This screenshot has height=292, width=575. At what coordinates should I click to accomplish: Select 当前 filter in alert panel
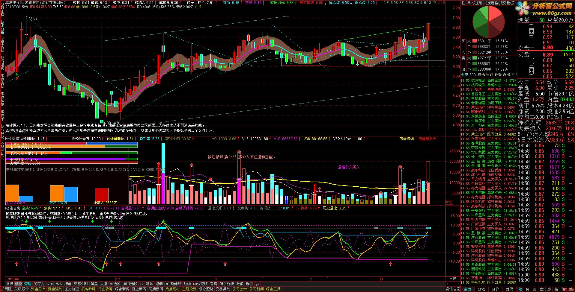489,74
